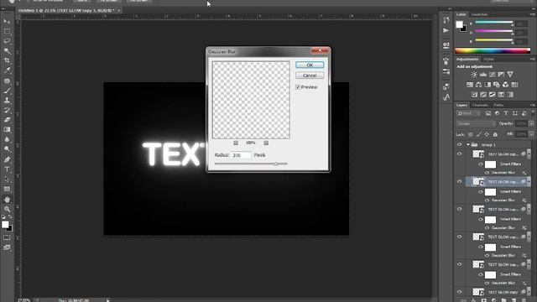Open the layer filter Kind dropdown
The image size is (537, 302).
469,113
